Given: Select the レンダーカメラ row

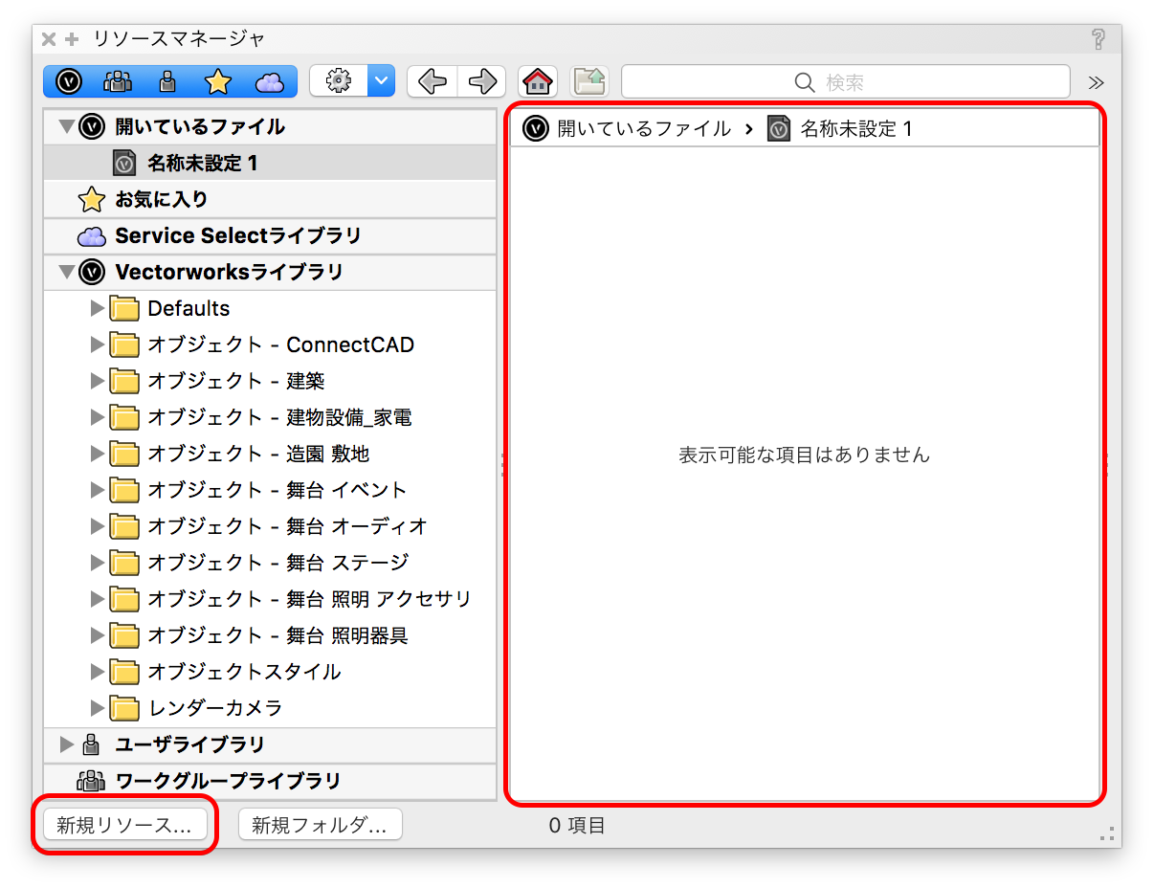Looking at the screenshot, I should click(270, 708).
